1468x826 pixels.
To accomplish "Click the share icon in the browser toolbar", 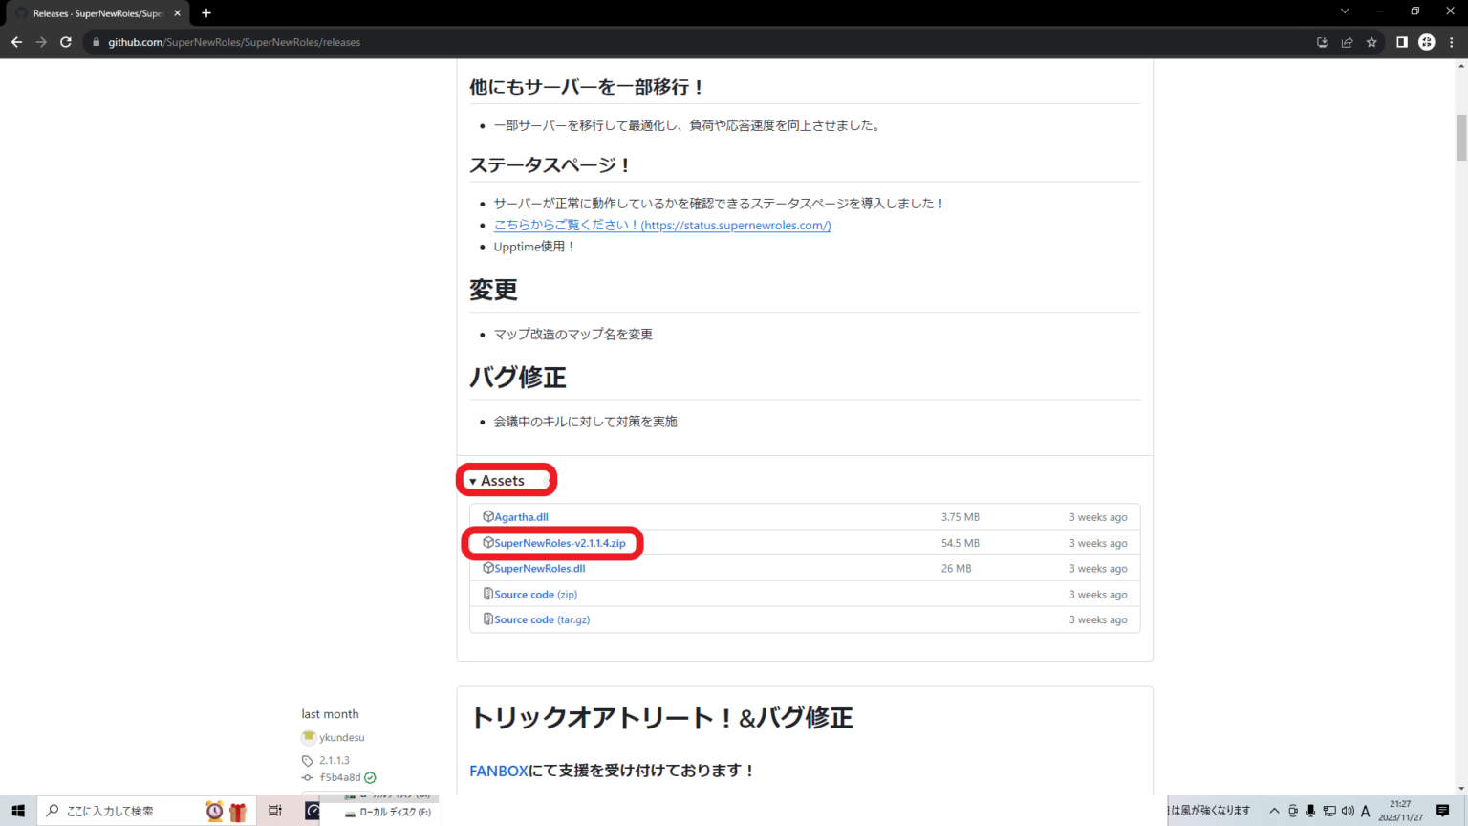I will tap(1348, 42).
